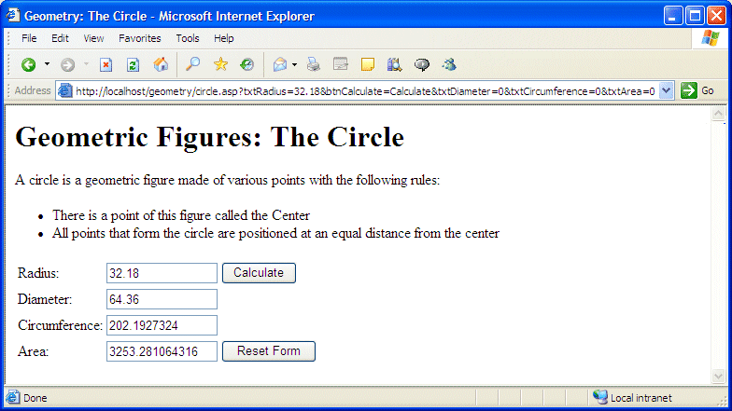Expand the Address bar URL dropdown
The width and height of the screenshot is (732, 411).
[x=666, y=90]
